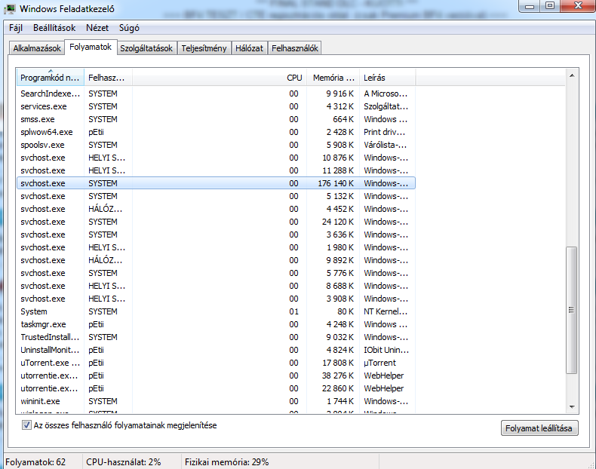The width and height of the screenshot is (596, 469).
Task: Switch to the Alkalmazások tab
Action: pos(37,48)
